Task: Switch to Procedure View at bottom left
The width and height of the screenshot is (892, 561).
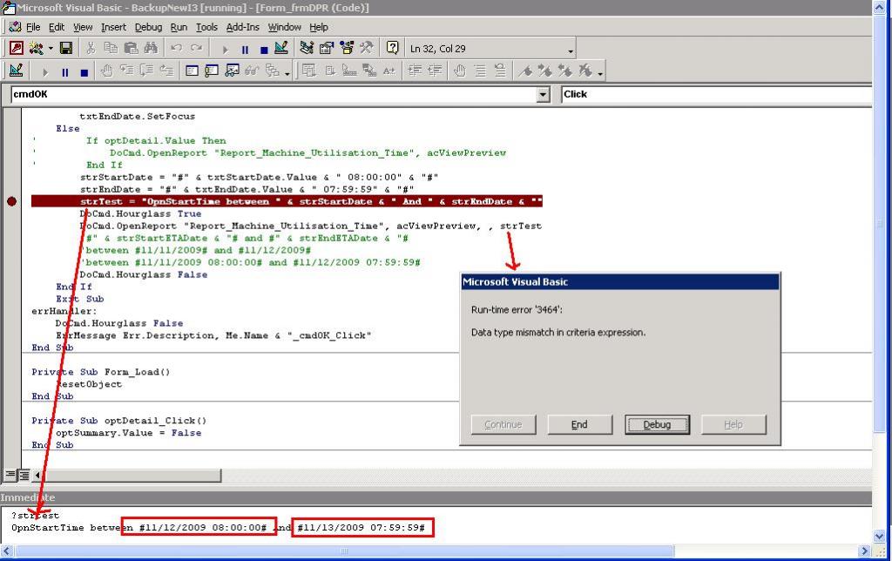Action: [10, 475]
